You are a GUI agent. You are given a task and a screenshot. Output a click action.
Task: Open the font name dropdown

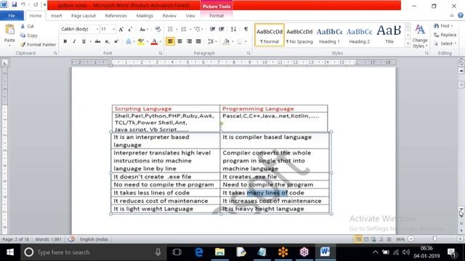(x=97, y=29)
